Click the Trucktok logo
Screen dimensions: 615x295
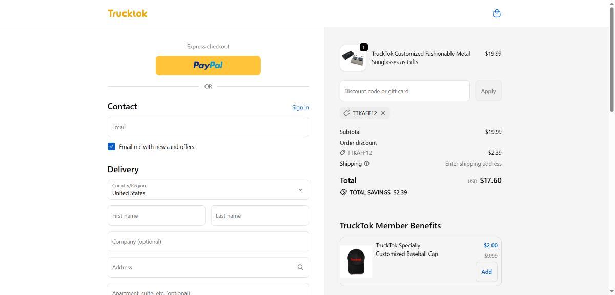click(x=128, y=13)
